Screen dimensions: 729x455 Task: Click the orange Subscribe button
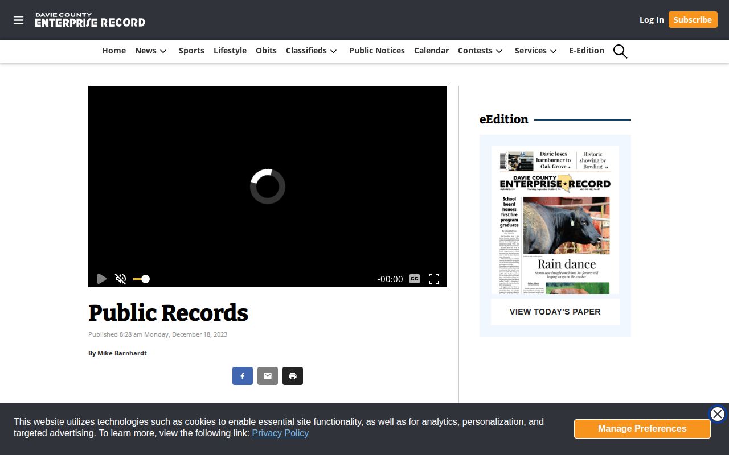tap(693, 20)
